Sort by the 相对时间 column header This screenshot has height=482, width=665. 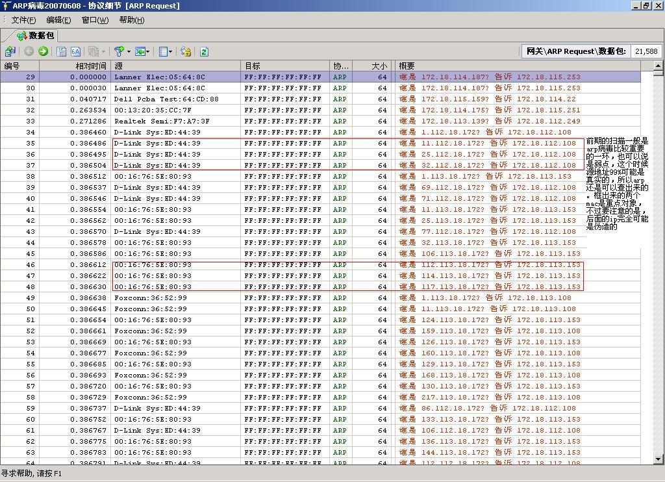coord(90,66)
